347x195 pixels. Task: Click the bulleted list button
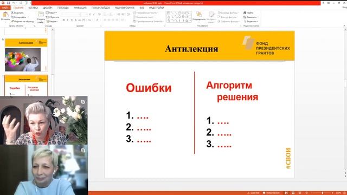tap(106, 15)
